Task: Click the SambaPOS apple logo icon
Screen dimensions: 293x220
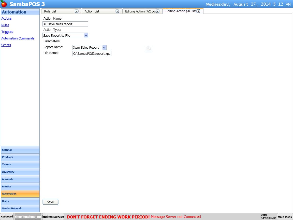Action: tap(4, 4)
